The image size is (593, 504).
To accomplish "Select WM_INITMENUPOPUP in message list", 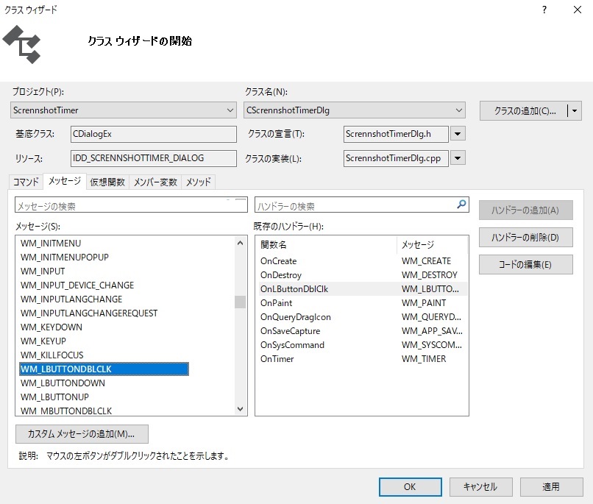I will [x=64, y=257].
